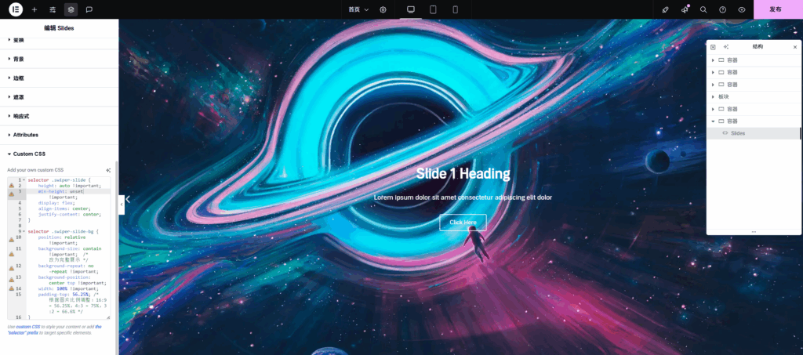Switch to desktop preview mode
The image size is (803, 355).
pos(410,9)
